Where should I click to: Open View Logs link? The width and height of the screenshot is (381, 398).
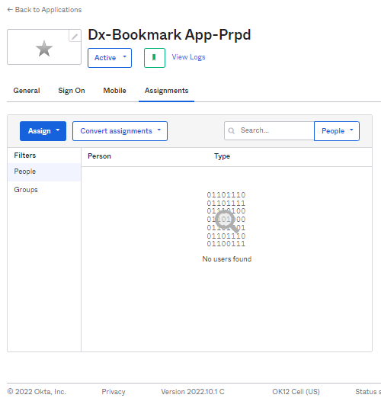[x=188, y=57]
